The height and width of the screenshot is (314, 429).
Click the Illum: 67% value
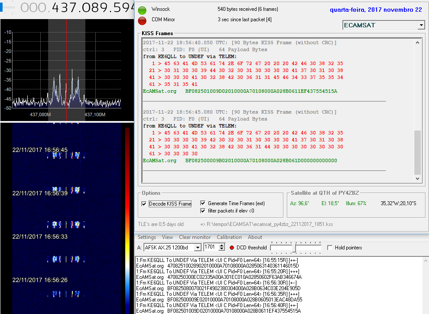tap(356, 203)
